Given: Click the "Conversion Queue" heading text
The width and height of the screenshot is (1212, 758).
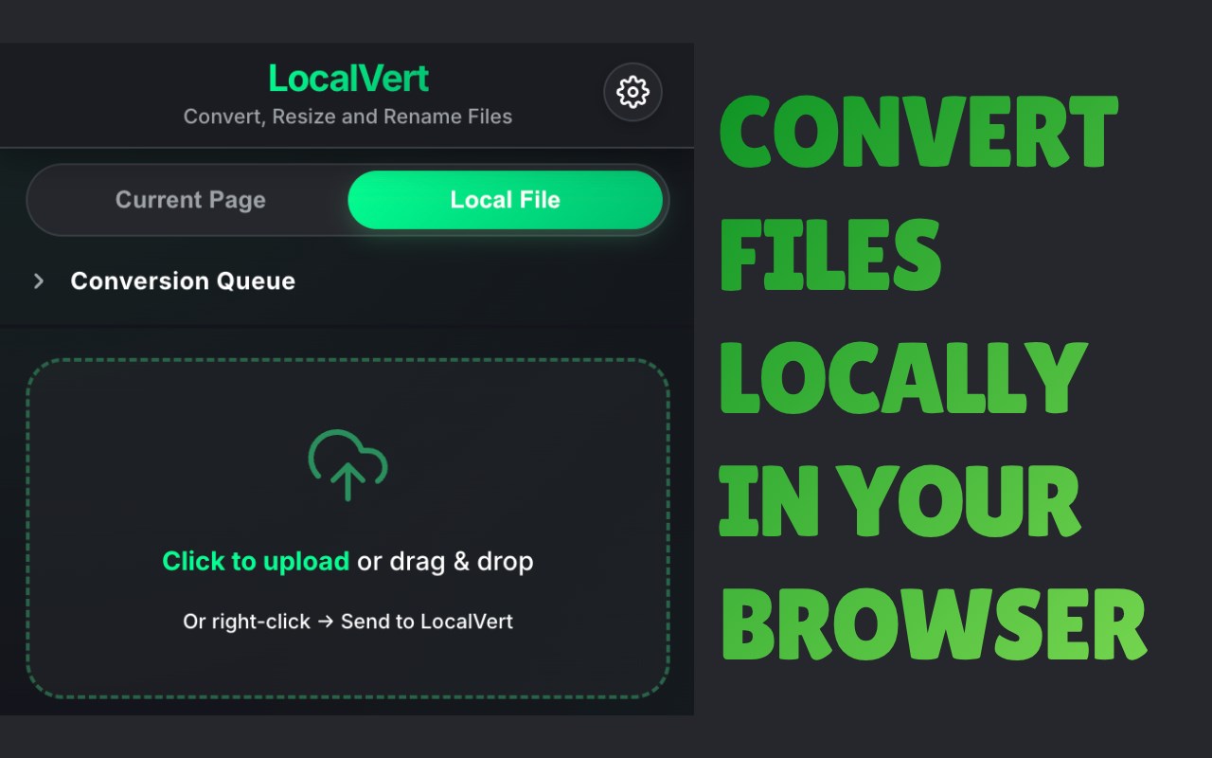Looking at the screenshot, I should (183, 281).
